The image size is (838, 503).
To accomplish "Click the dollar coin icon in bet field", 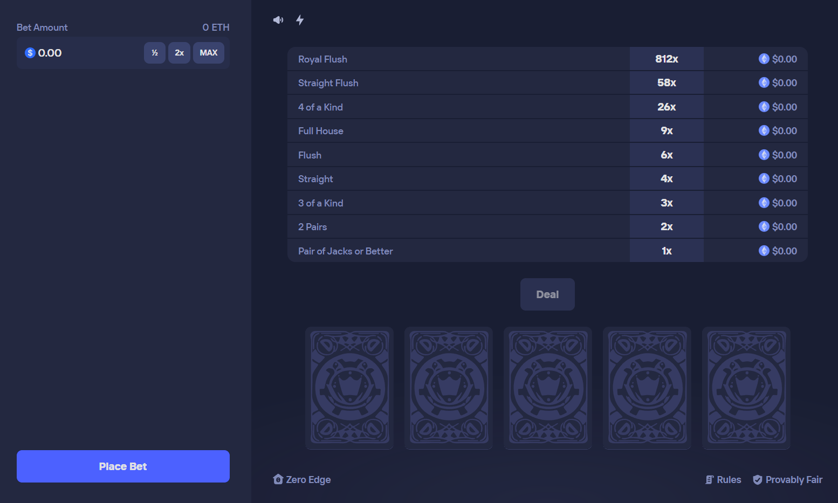I will (x=30, y=53).
